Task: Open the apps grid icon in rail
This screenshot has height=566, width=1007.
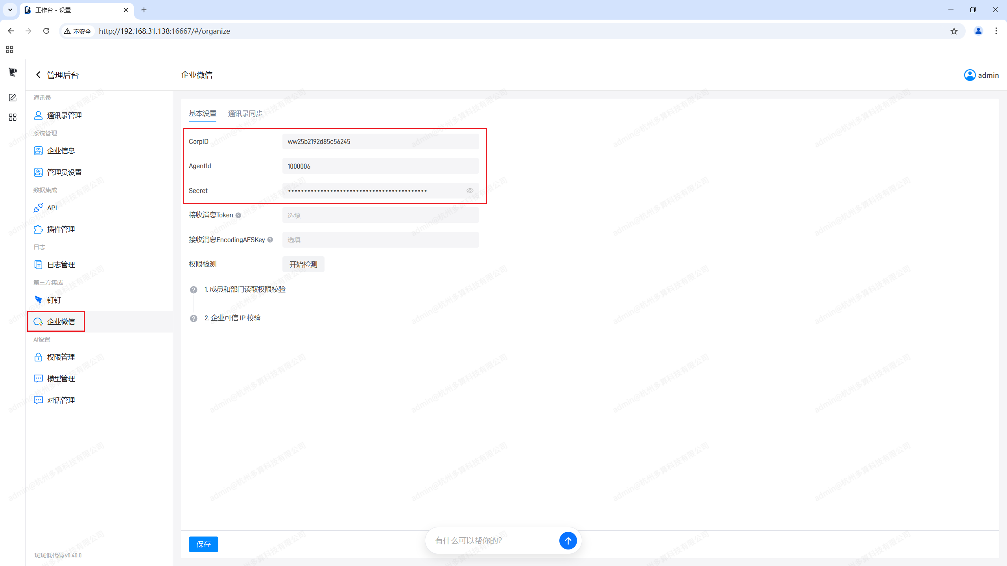Action: pyautogui.click(x=13, y=117)
